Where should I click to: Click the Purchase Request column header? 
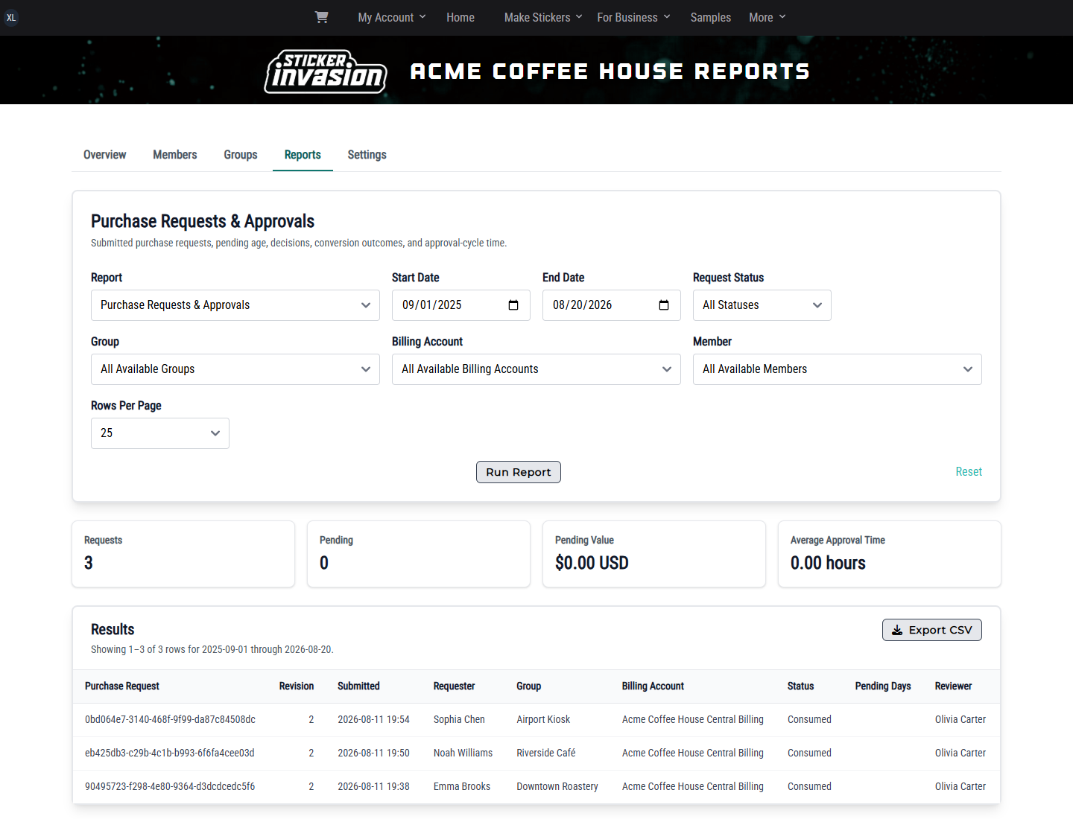[122, 686]
